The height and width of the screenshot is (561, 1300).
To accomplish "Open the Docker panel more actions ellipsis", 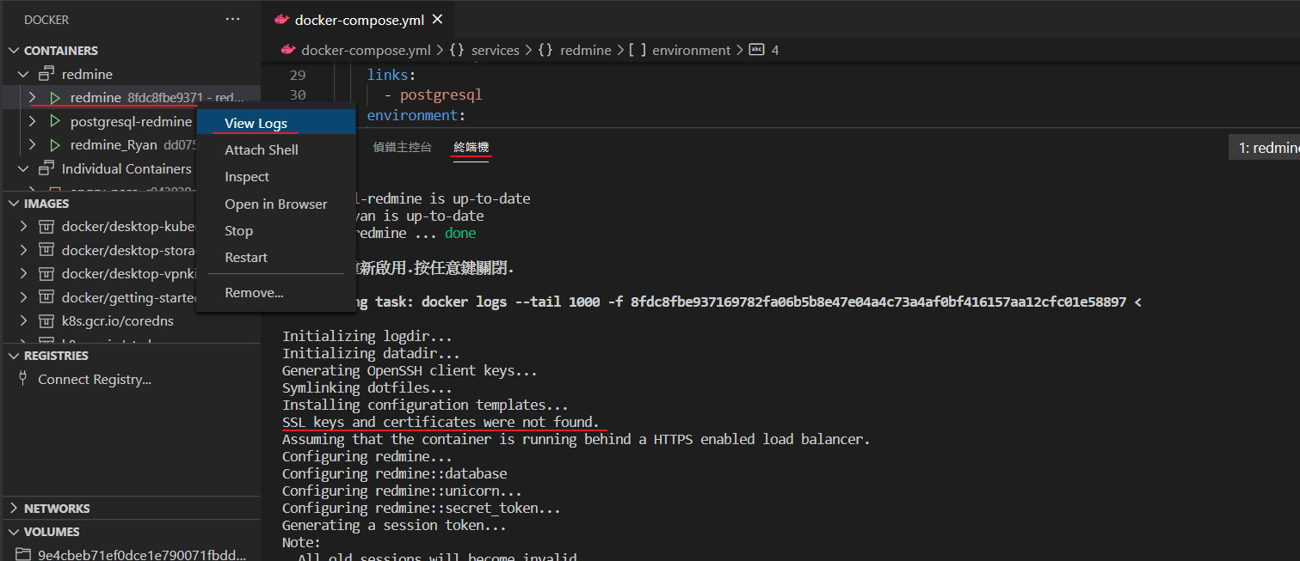I will [x=233, y=19].
